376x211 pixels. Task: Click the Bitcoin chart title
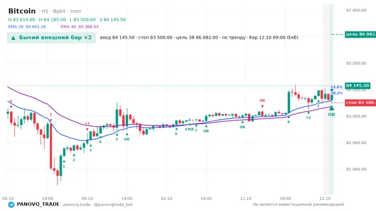click(x=22, y=11)
